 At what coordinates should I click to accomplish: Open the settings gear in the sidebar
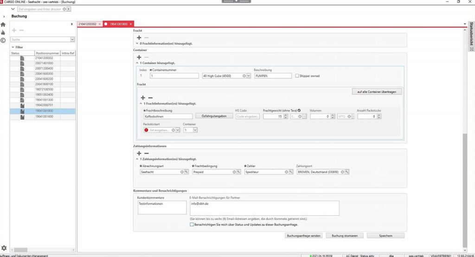click(x=4, y=248)
